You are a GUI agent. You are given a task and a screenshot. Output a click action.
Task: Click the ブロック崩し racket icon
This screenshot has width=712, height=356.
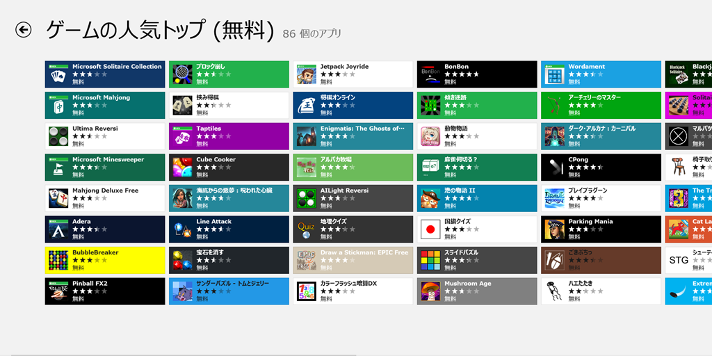[182, 74]
